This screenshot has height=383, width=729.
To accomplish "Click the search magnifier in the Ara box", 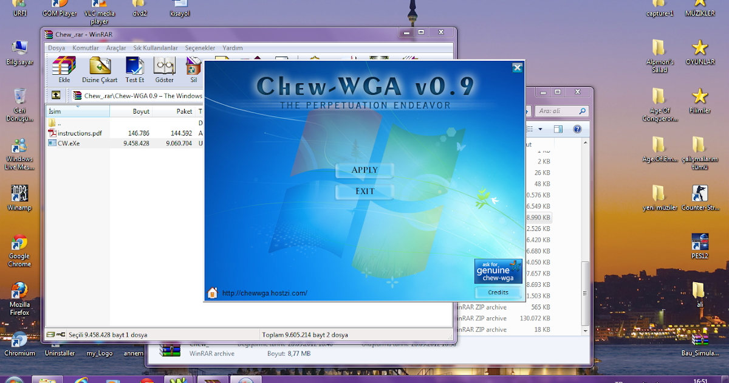I will 583,111.
